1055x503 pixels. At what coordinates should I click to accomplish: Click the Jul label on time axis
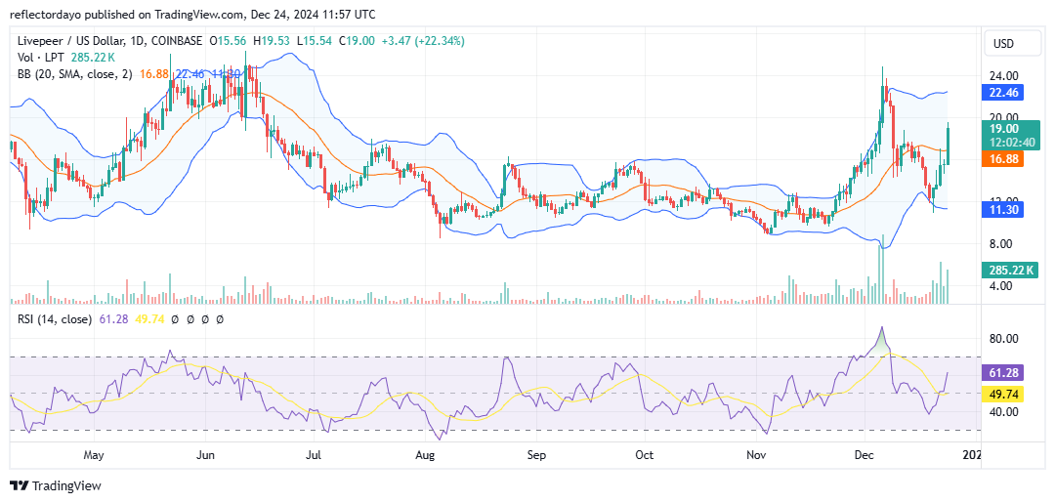click(315, 455)
